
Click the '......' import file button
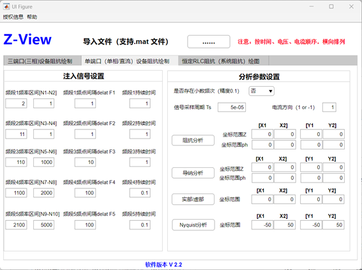click(x=209, y=41)
